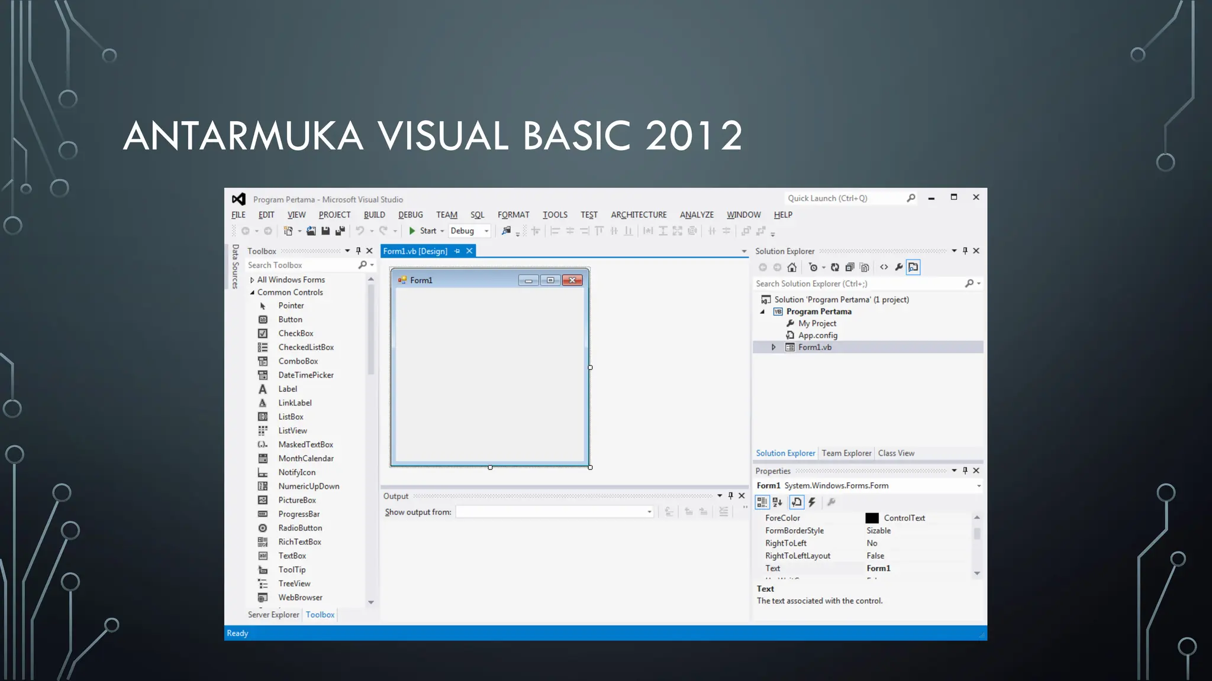Show Events with the lightning bolt icon
This screenshot has height=681, width=1212.
coord(812,502)
